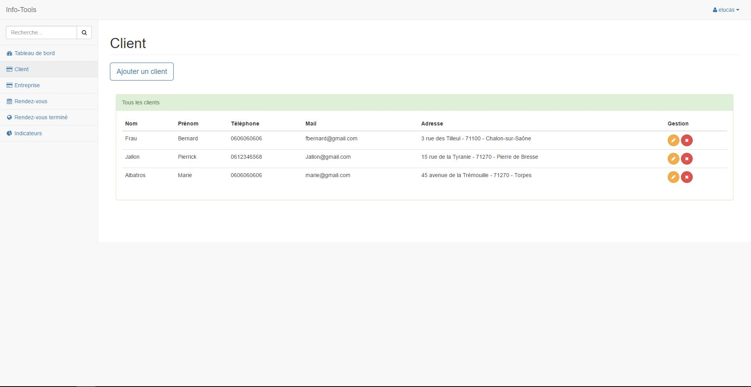The width and height of the screenshot is (751, 387).
Task: Click the Prénom column header
Action: pyautogui.click(x=188, y=124)
